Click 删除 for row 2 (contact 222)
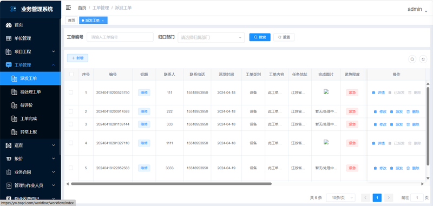Viewport: 433px width, 206px height. point(413,112)
